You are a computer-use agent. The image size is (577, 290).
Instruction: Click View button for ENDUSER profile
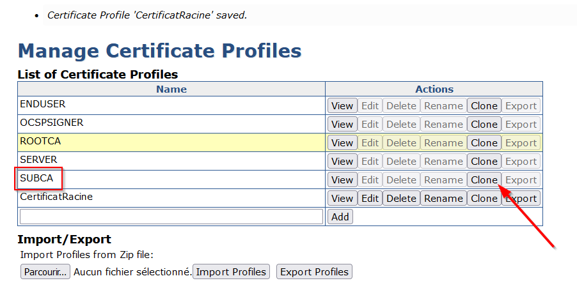click(342, 106)
